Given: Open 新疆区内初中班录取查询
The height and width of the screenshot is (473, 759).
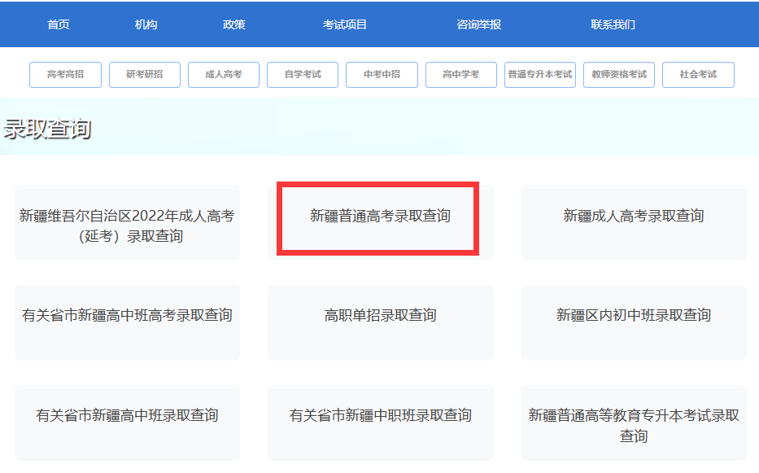Looking at the screenshot, I should pyautogui.click(x=633, y=315).
